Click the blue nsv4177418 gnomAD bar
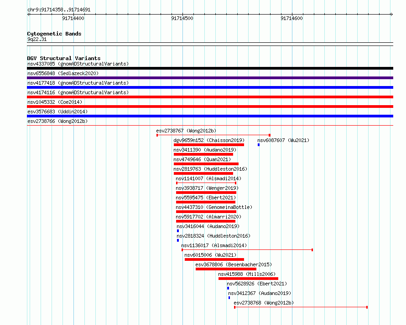Screen dimensions: 406x325 coord(210,87)
